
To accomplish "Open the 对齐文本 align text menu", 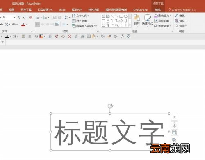I will (80, 21).
